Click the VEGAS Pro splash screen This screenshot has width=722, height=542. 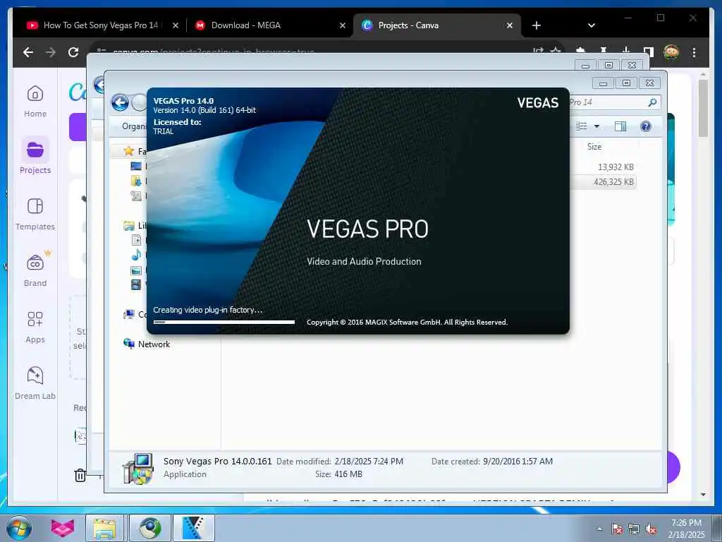[x=357, y=210]
